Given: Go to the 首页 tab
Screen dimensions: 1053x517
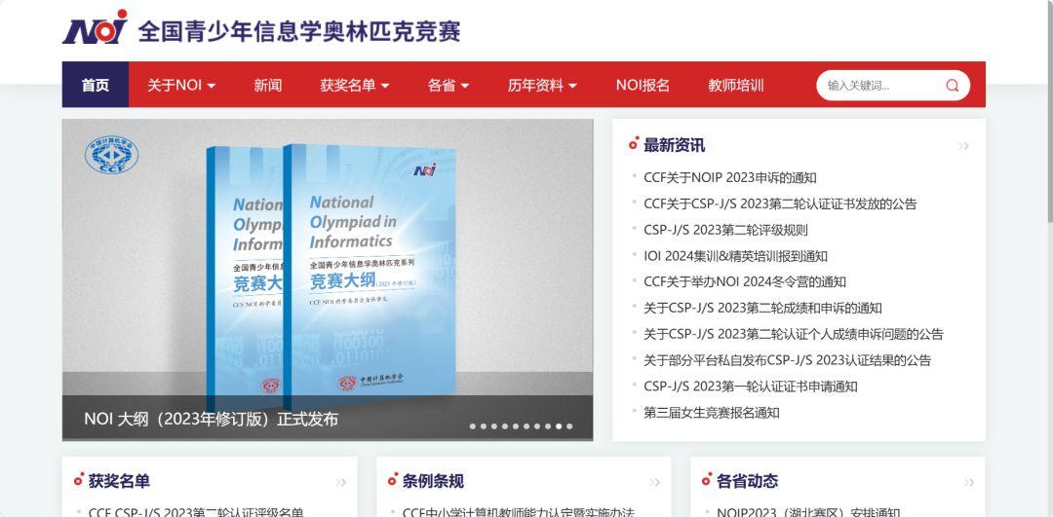Looking at the screenshot, I should [x=96, y=85].
